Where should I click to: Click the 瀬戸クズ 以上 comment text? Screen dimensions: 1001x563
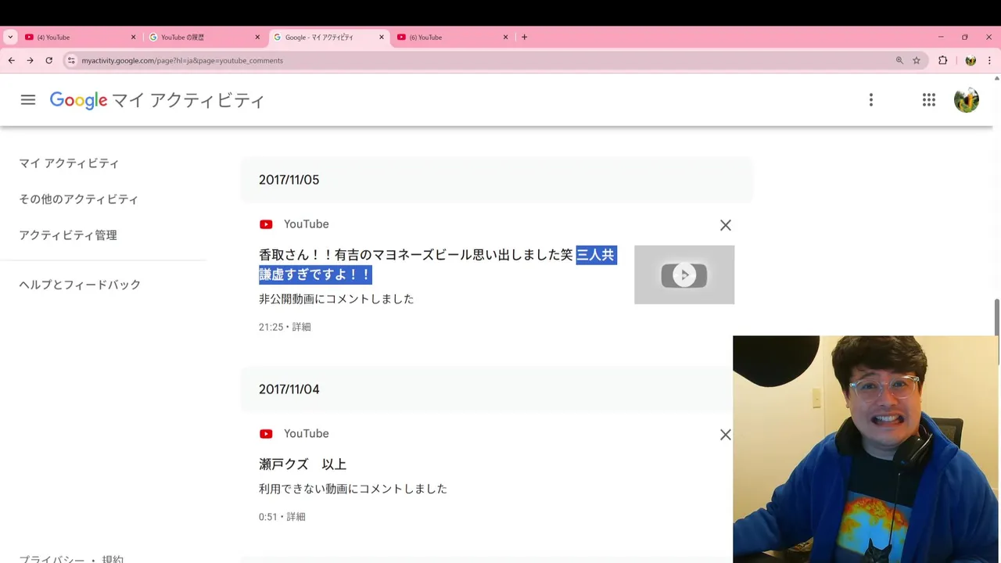pos(303,464)
